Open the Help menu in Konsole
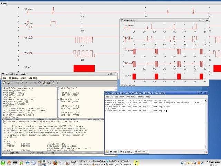This screenshot has width=221, height=166. point(148,96)
